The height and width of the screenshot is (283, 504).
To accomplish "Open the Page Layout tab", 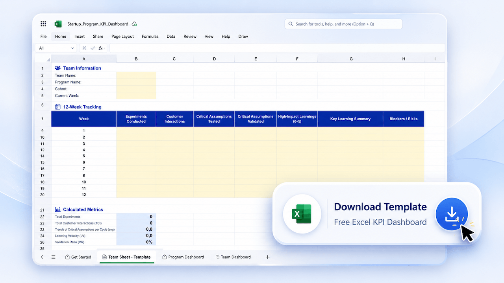I will [122, 37].
